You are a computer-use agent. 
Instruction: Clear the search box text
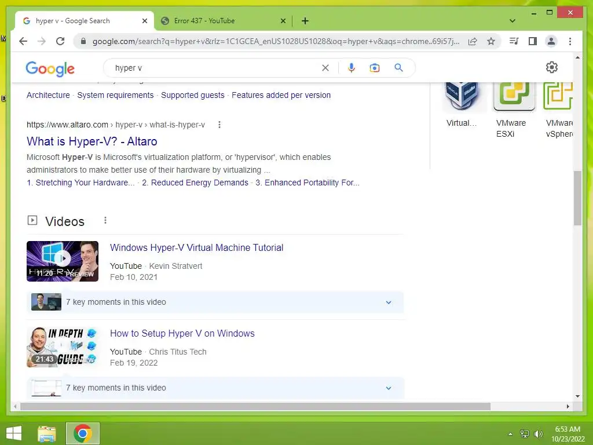click(x=325, y=68)
